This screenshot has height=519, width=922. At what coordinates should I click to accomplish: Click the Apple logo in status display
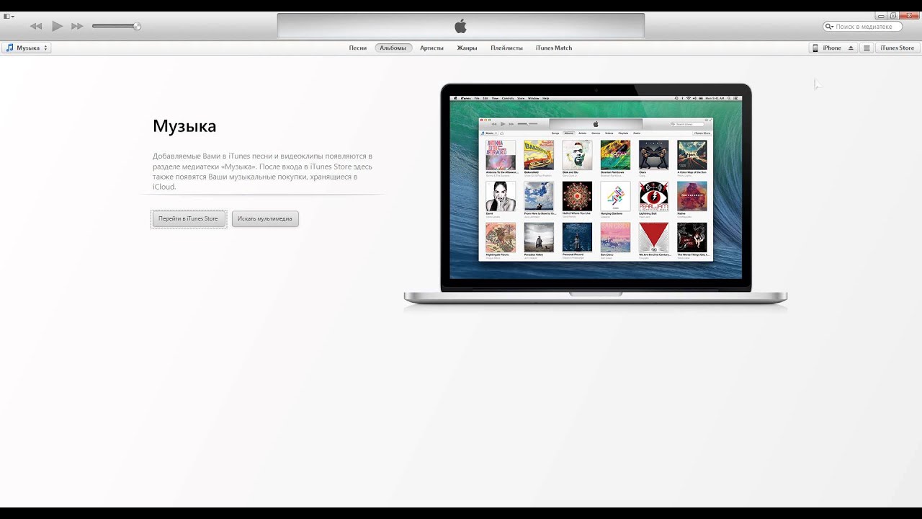tap(461, 27)
